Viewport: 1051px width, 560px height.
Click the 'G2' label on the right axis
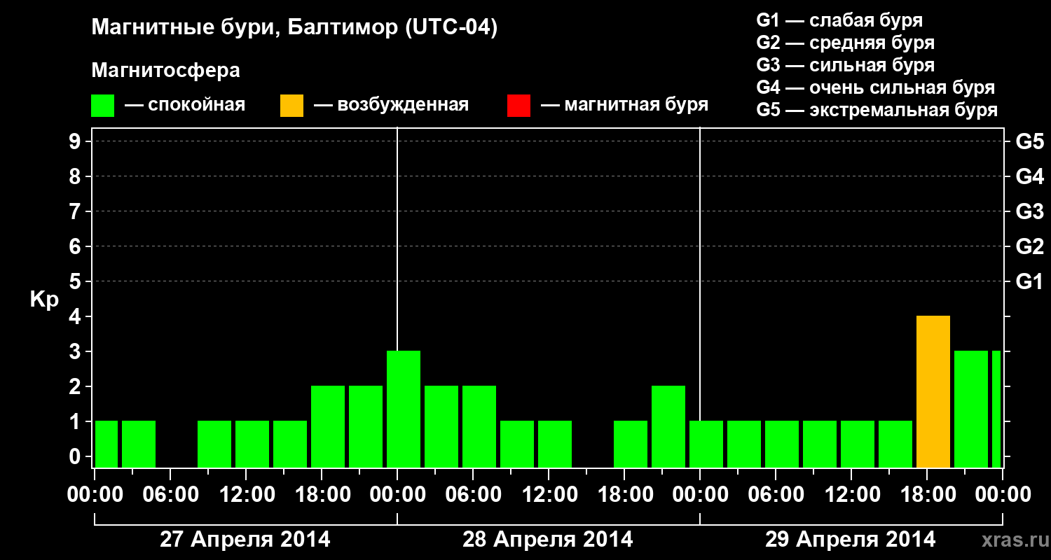[x=1029, y=246]
